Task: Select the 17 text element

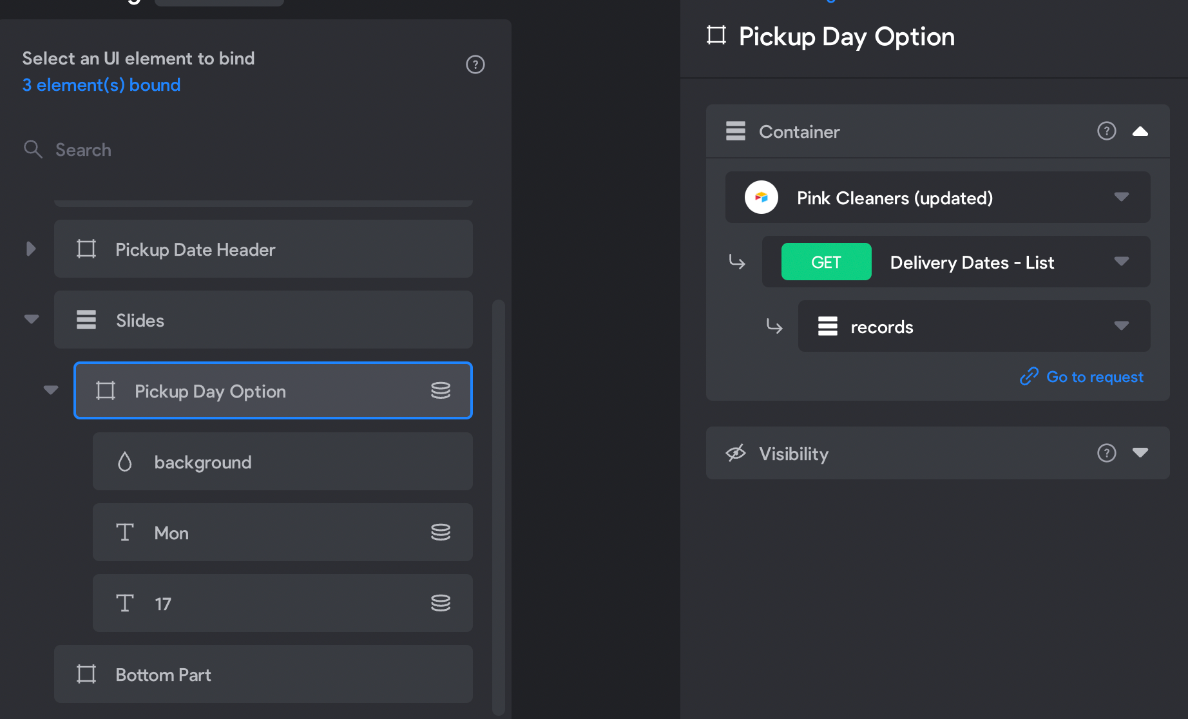Action: pyautogui.click(x=283, y=603)
